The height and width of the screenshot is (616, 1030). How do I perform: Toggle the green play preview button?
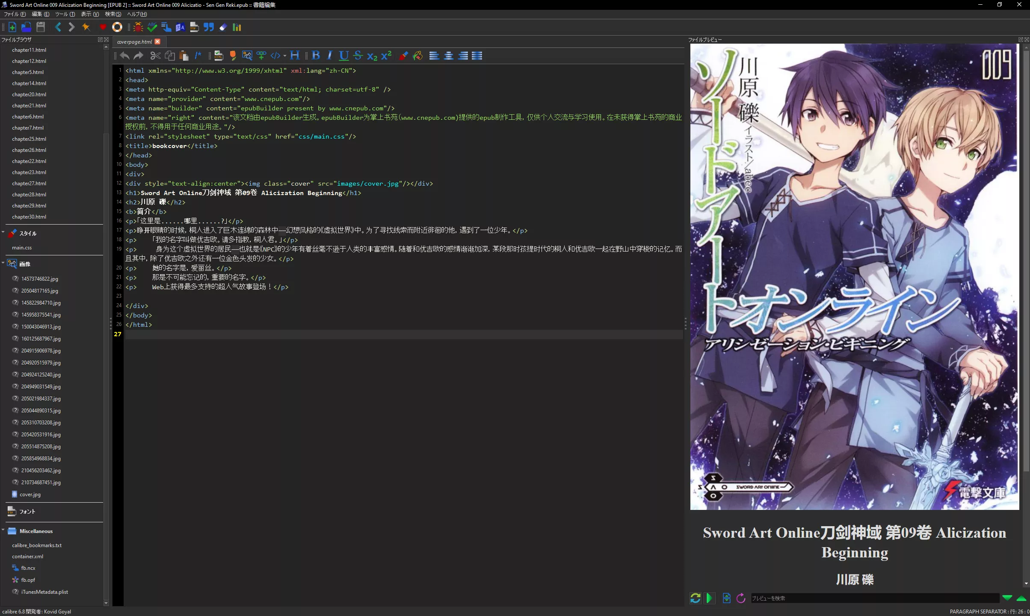point(709,598)
